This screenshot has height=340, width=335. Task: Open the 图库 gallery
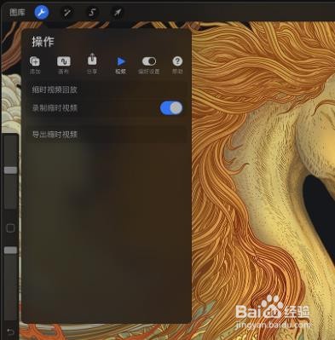[x=17, y=12]
